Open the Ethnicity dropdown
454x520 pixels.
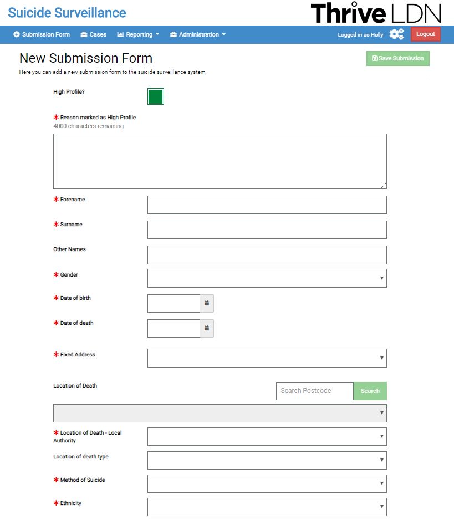click(x=267, y=507)
